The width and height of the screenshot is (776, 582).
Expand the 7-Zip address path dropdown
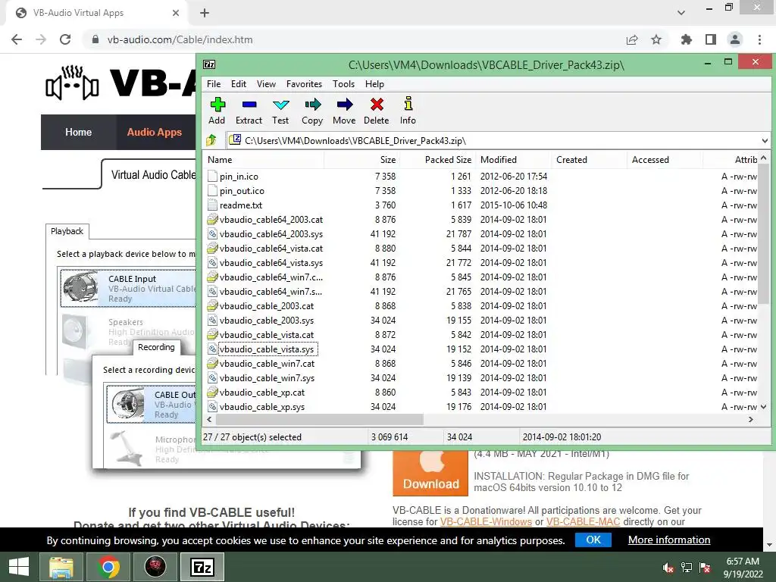[x=764, y=140]
